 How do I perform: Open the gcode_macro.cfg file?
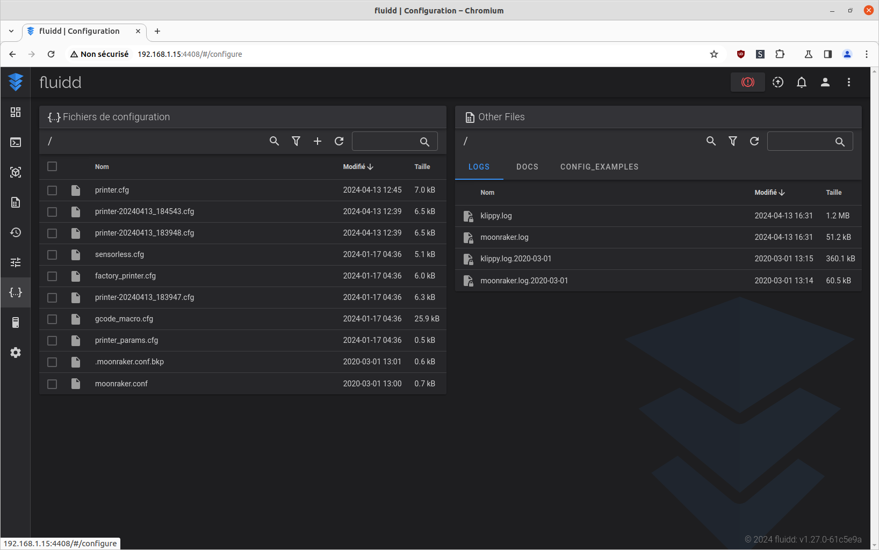point(124,319)
